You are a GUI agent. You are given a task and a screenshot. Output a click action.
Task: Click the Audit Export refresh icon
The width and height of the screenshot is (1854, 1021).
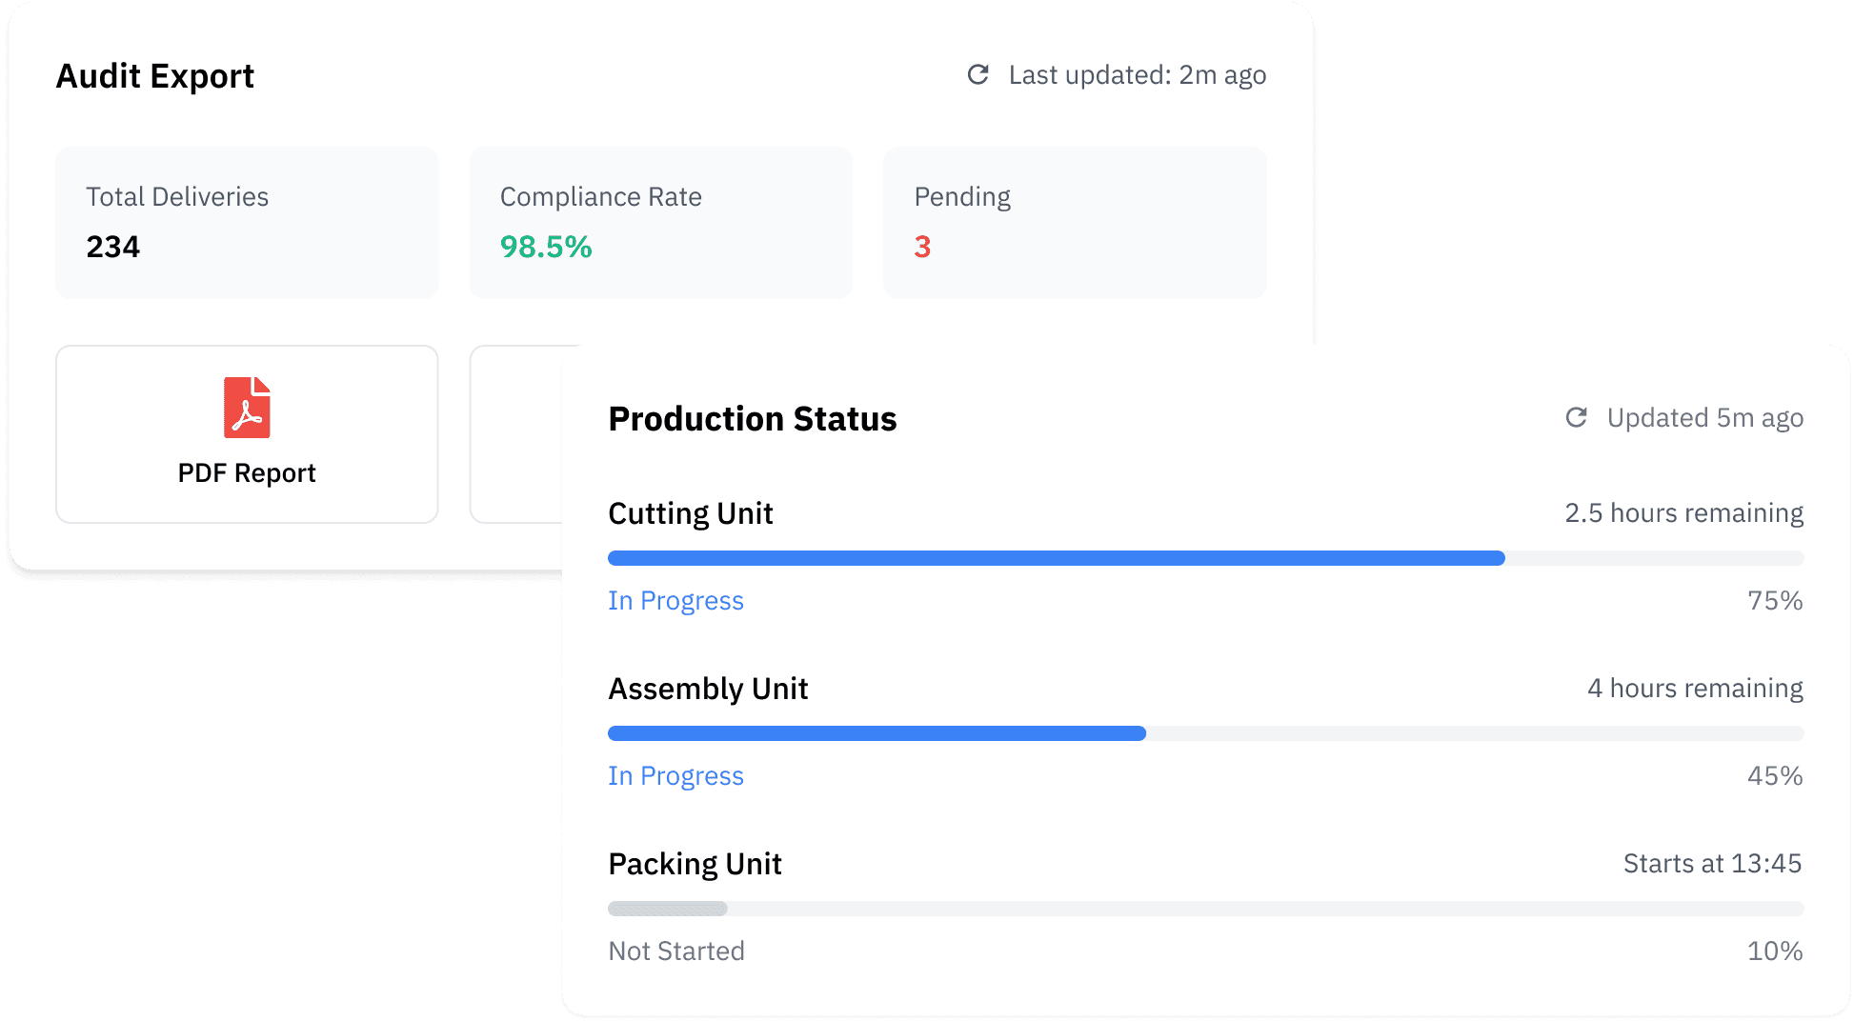tap(977, 74)
